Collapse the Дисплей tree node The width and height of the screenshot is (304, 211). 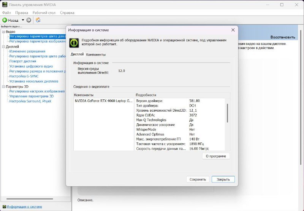pyautogui.click(x=3, y=46)
